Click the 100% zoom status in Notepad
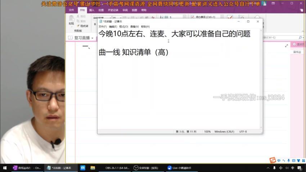The image size is (306, 172). point(207,132)
